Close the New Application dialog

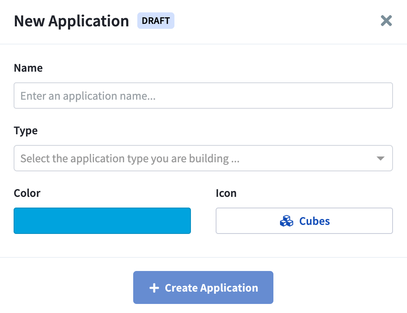click(x=386, y=21)
